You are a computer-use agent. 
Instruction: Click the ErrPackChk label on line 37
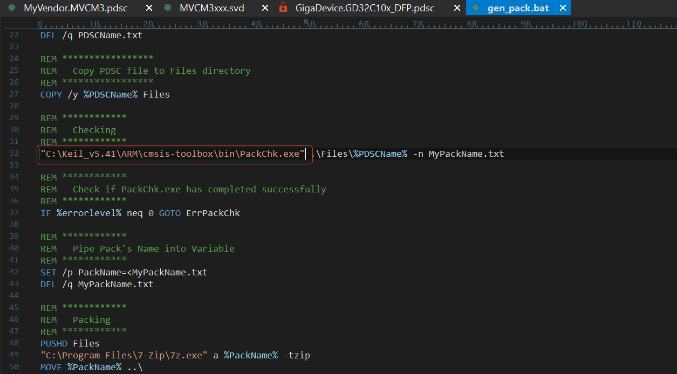pyautogui.click(x=213, y=213)
